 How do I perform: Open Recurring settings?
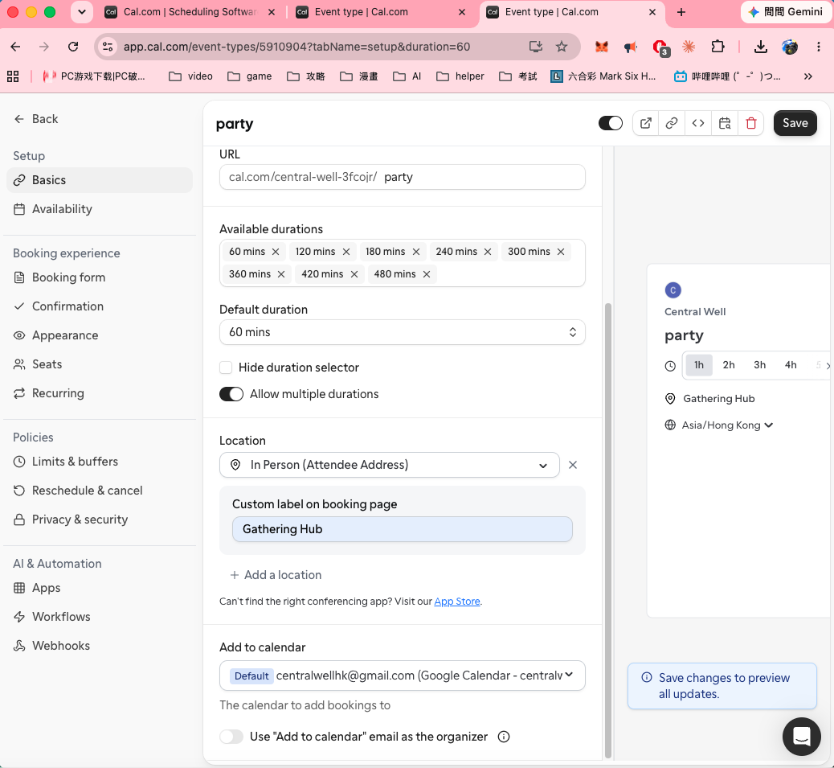click(x=100, y=393)
